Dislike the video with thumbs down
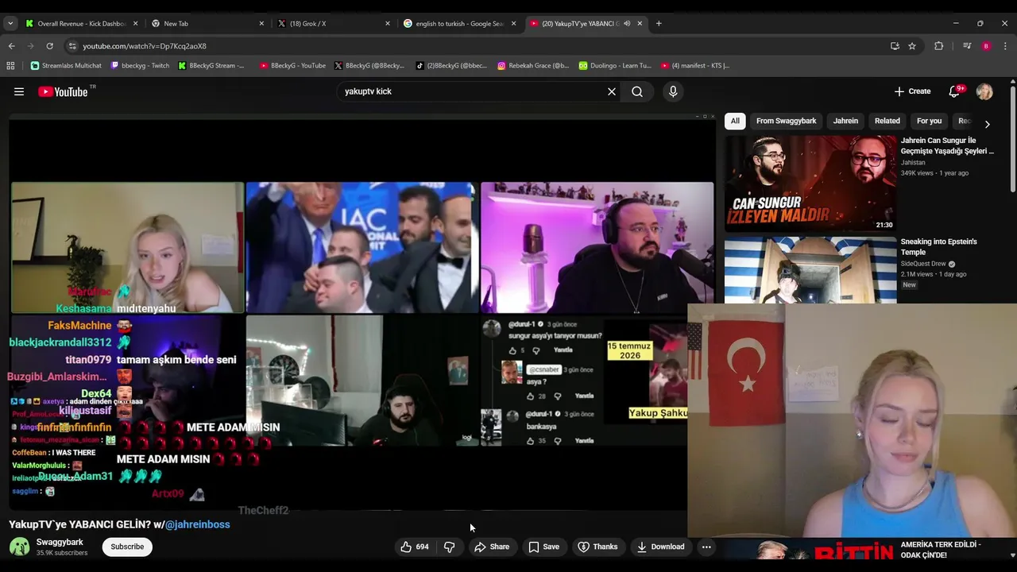This screenshot has width=1017, height=572. coord(449,547)
